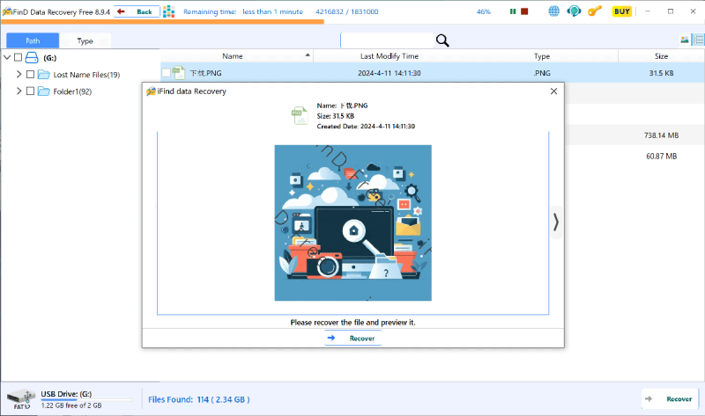Expand the Folder1(92) node

[x=19, y=91]
